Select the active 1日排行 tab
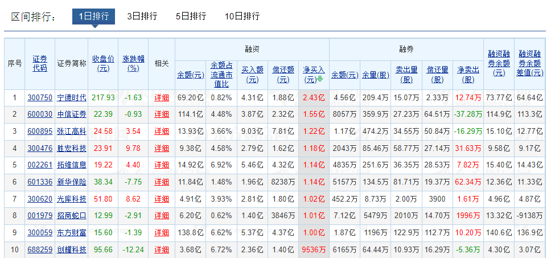The height and width of the screenshot is (258, 555). 93,17
